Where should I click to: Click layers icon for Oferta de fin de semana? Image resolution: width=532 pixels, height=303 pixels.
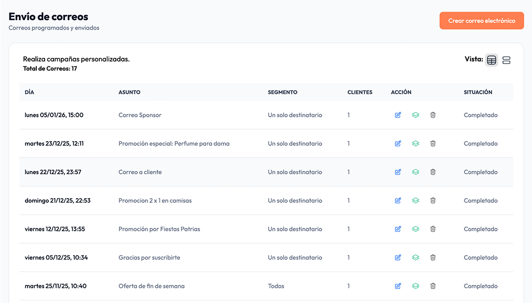pos(416,286)
